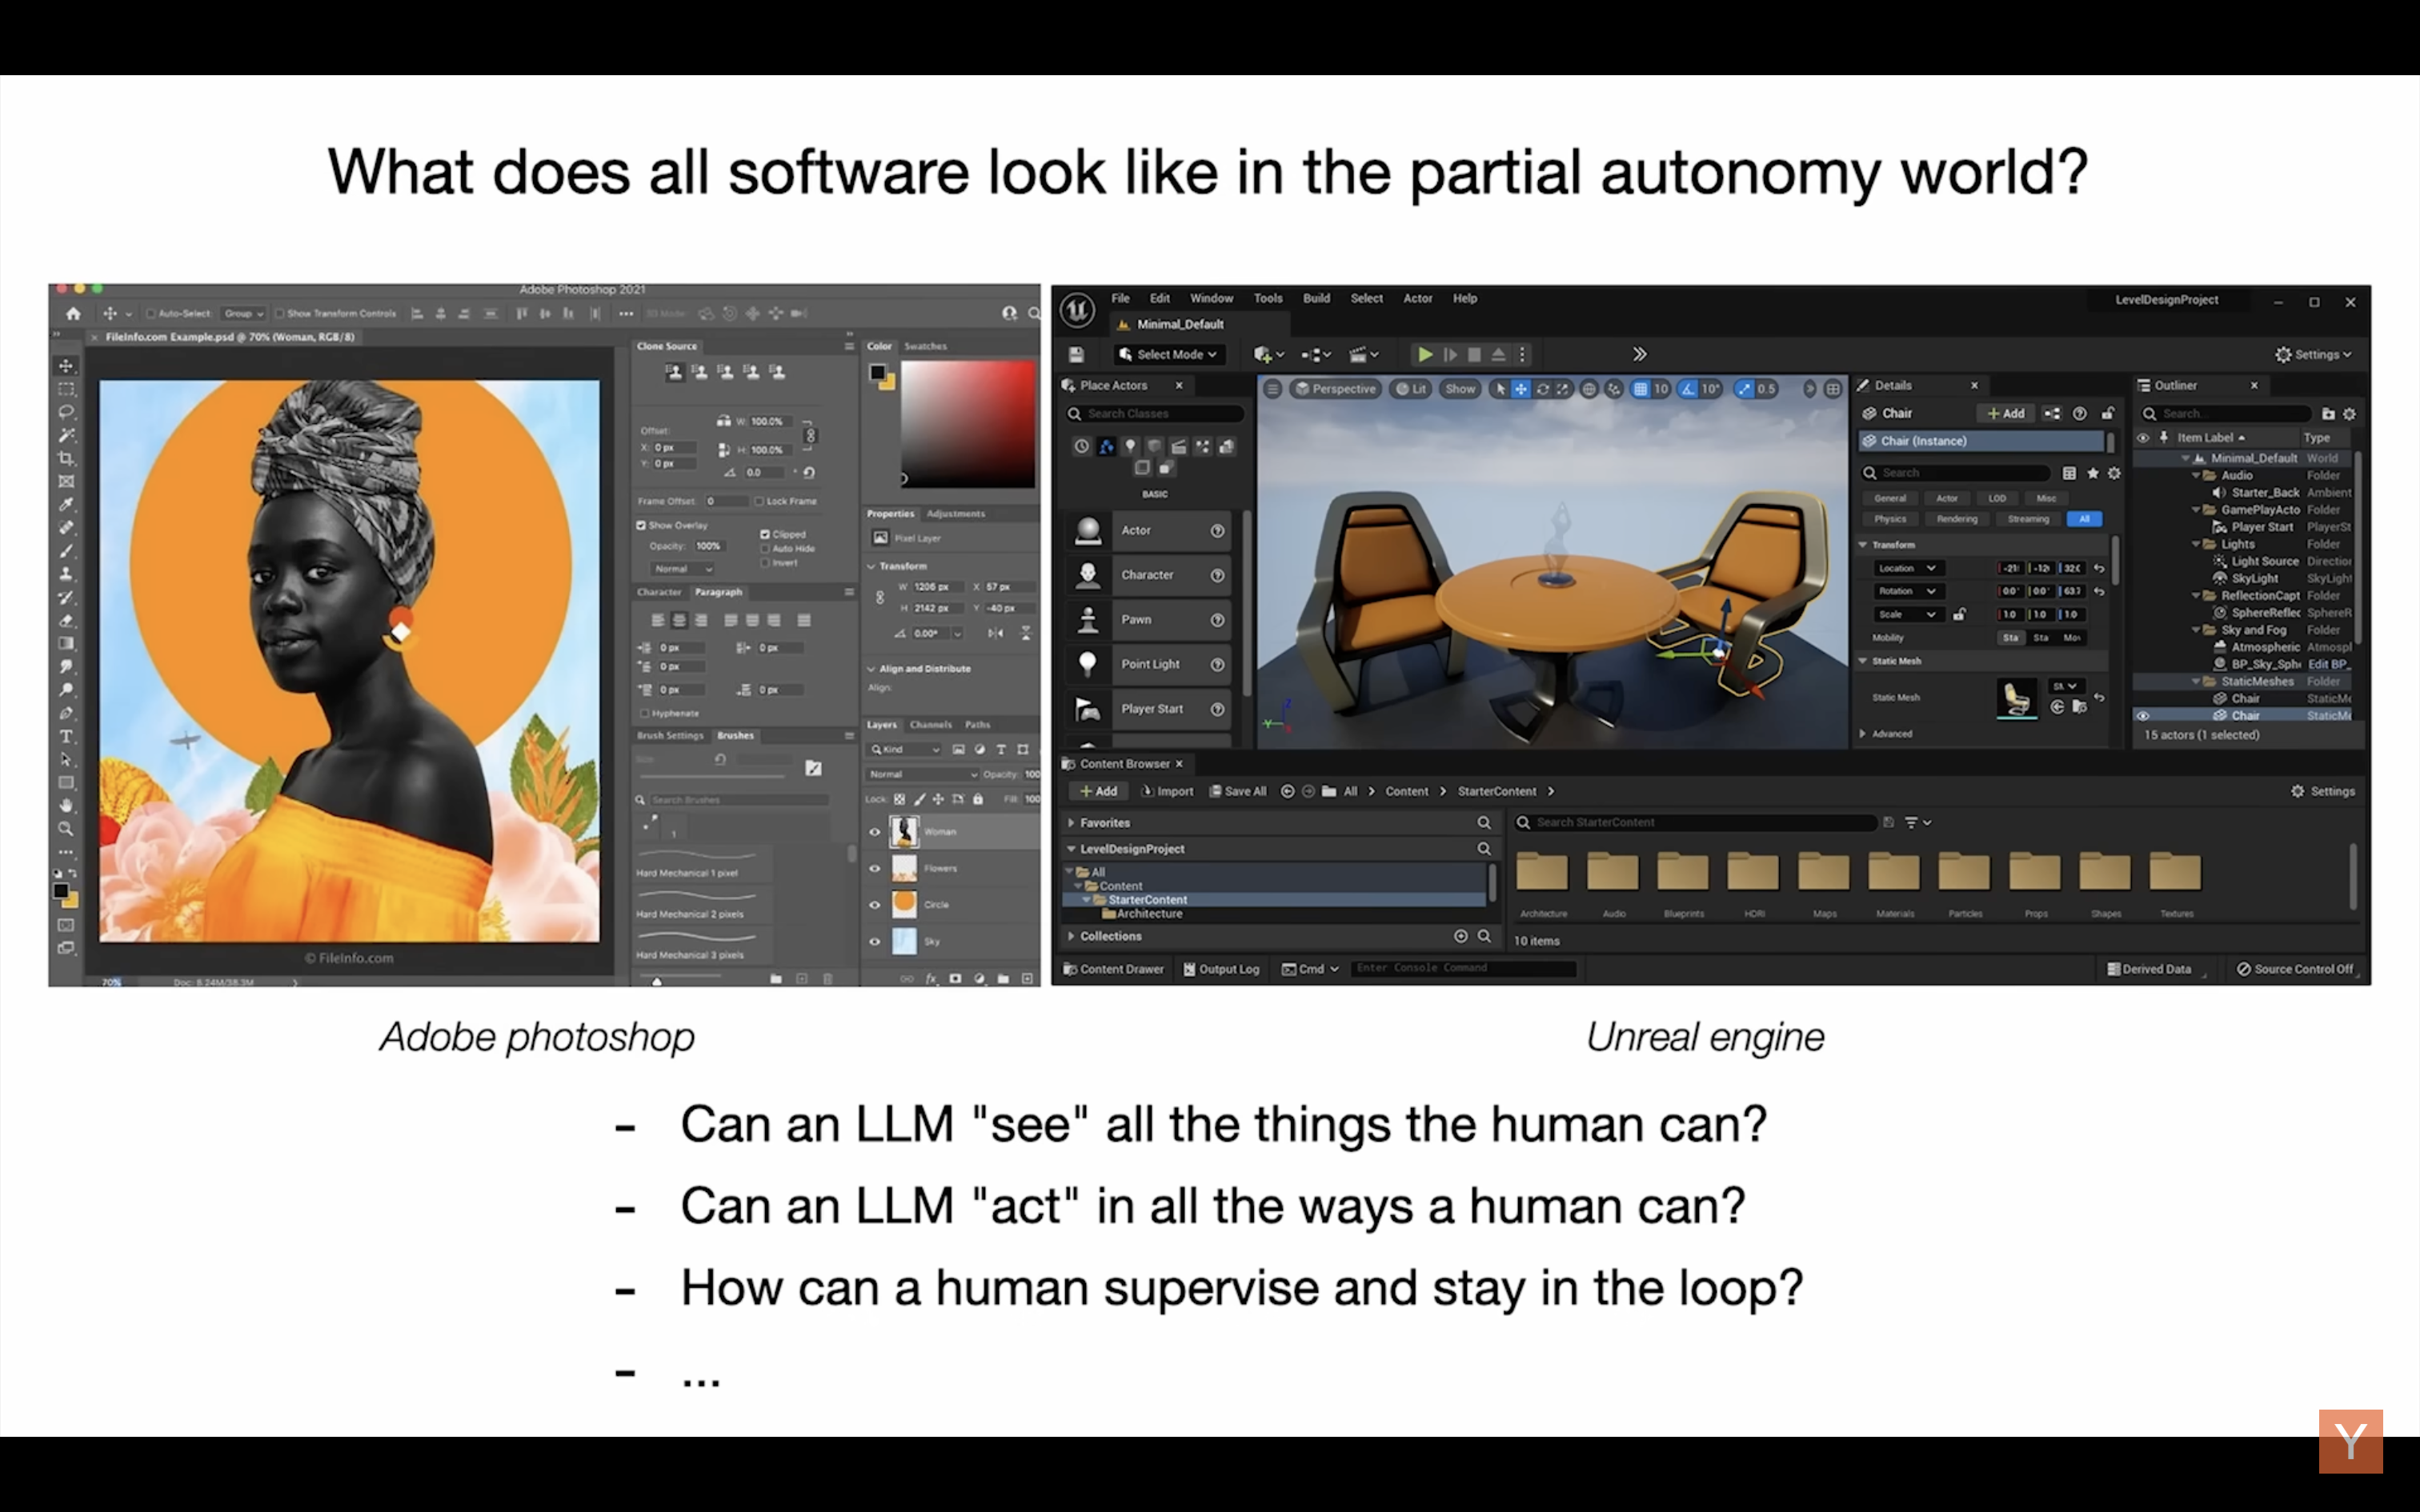2420x1512 pixels.
Task: Select the Zoom tool in Photoshop toolbar
Action: [66, 828]
